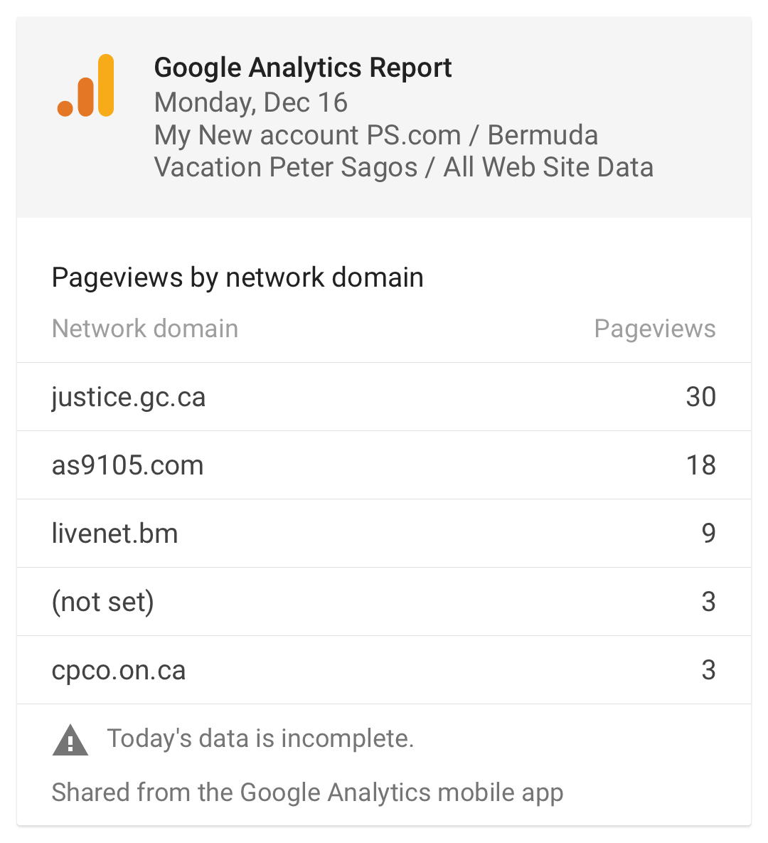The width and height of the screenshot is (768, 843).
Task: Click the 18 pageviews value
Action: point(701,465)
